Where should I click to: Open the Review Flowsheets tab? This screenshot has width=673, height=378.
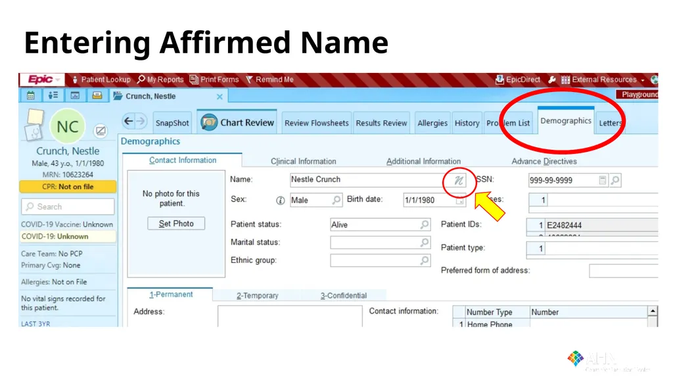coord(316,123)
